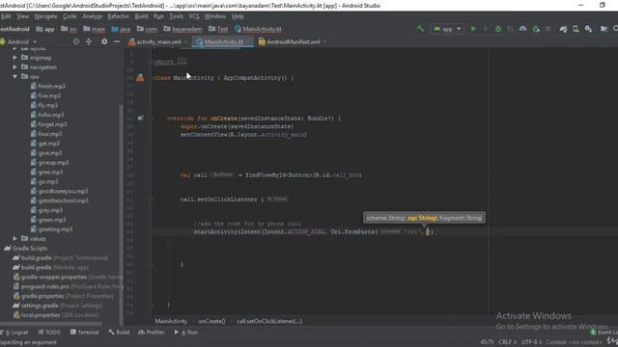Hide project panel with minus icon
The width and height of the screenshot is (618, 347).
(117, 41)
